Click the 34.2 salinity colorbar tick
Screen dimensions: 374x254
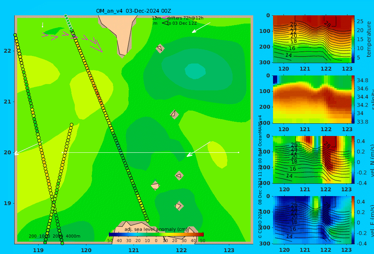(x=362, y=105)
